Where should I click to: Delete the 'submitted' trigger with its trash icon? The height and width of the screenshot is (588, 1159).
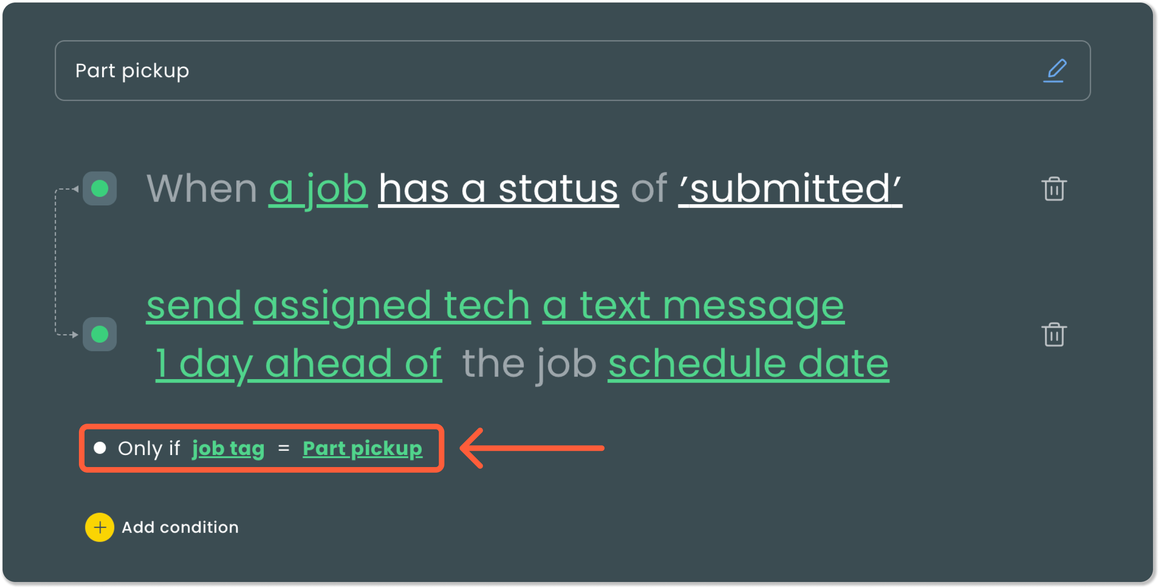1055,189
